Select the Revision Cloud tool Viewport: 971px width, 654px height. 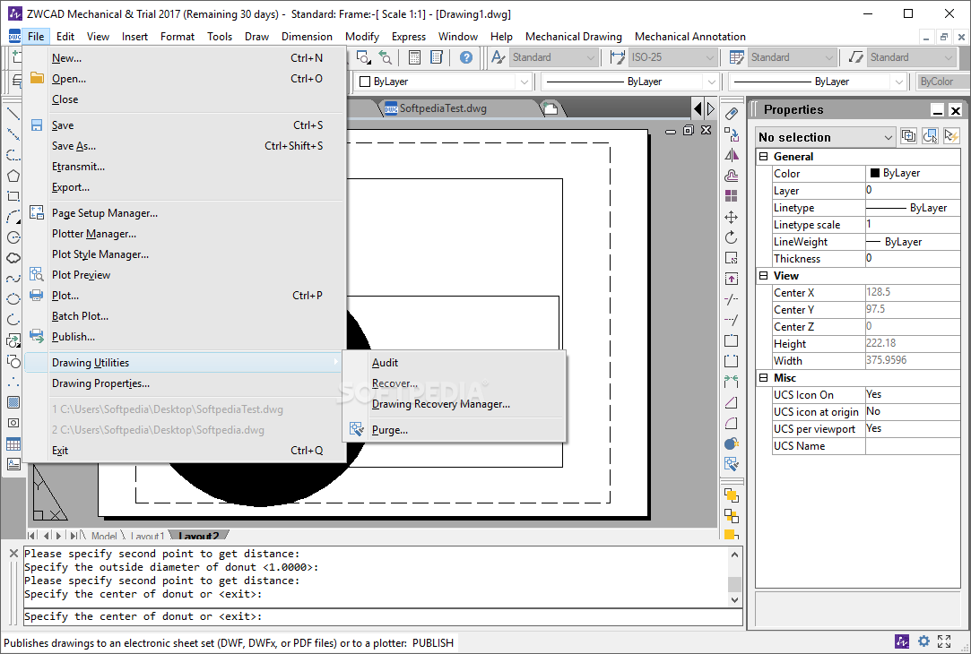(x=13, y=258)
